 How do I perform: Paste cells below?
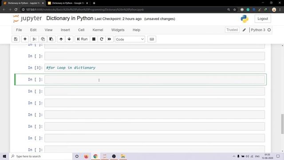[51, 39]
